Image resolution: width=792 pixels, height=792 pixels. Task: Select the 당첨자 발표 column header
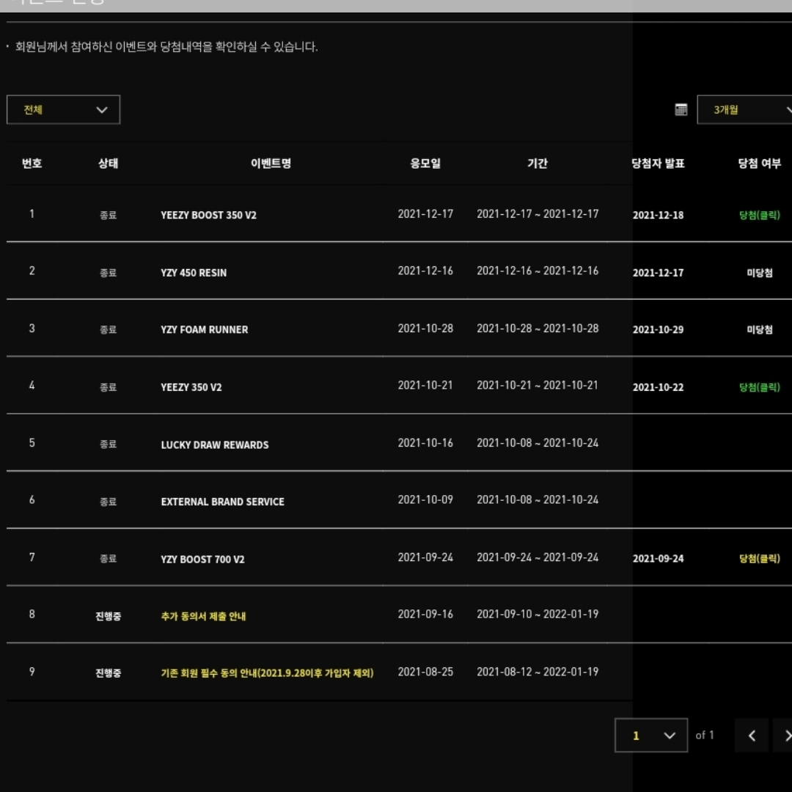[658, 163]
